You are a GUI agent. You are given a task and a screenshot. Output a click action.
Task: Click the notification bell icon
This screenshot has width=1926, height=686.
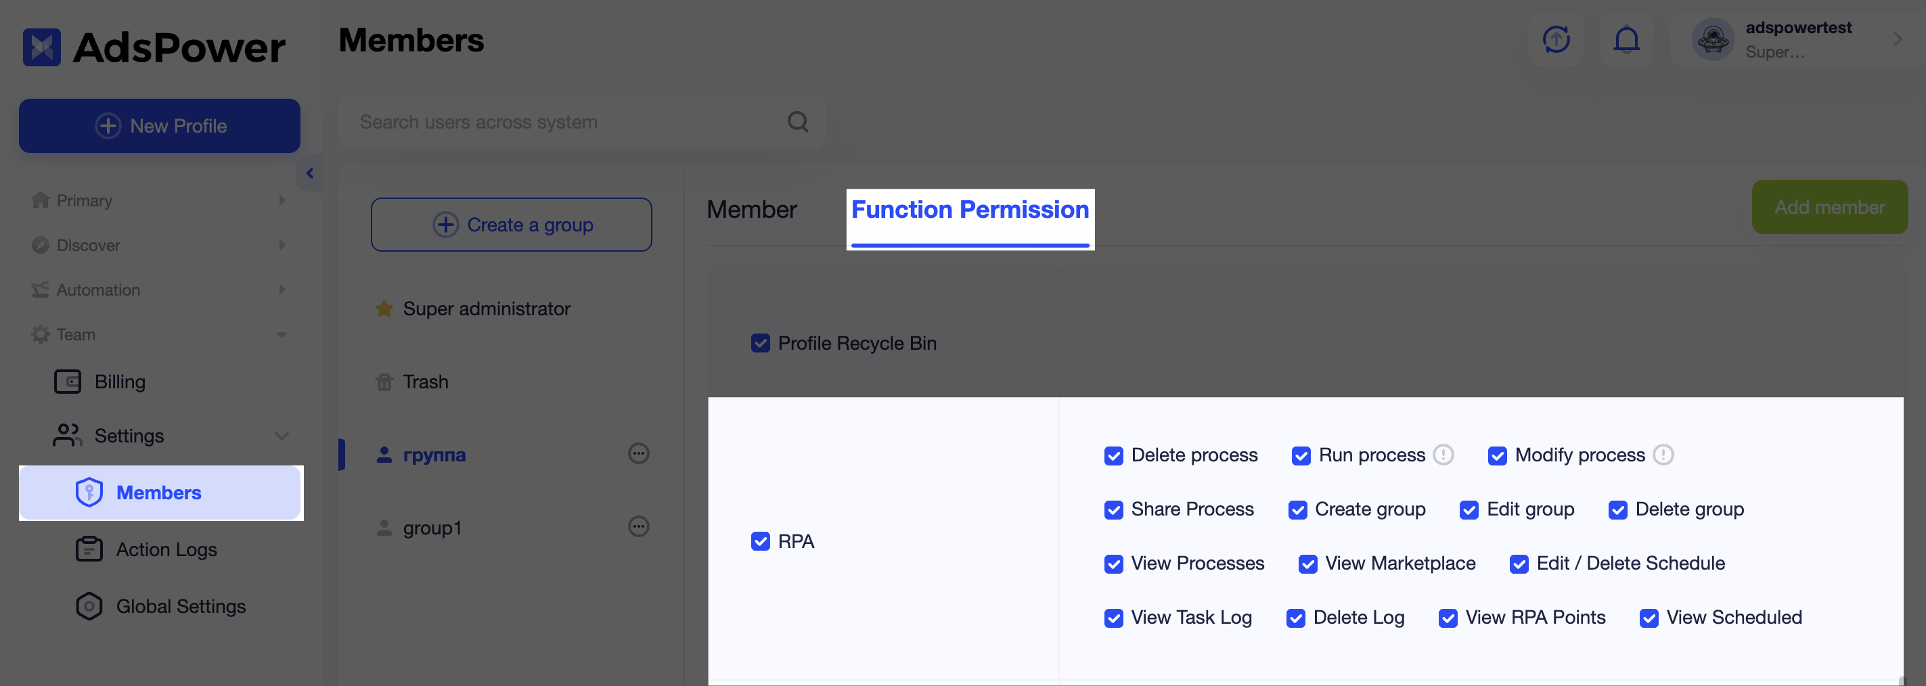(x=1626, y=40)
